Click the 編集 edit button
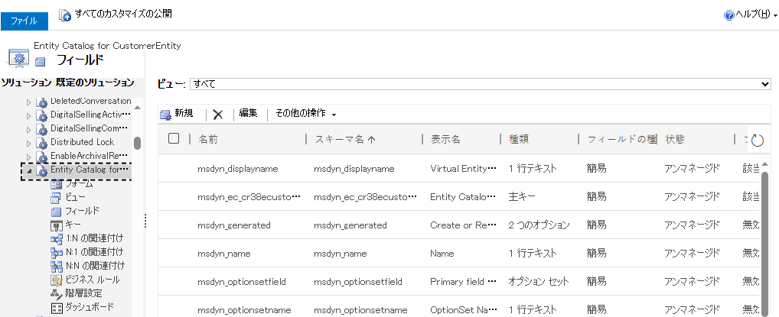This screenshot has height=317, width=779. [x=248, y=113]
